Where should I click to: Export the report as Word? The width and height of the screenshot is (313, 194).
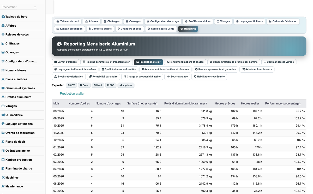(98, 85)
